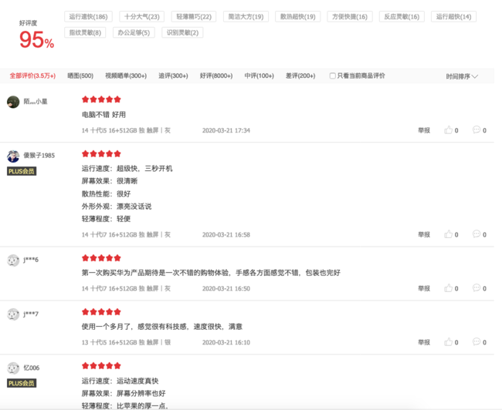Image resolution: width=502 pixels, height=410 pixels.
Task: Toggle the 运行速快(186) tag filter
Action: tap(89, 16)
